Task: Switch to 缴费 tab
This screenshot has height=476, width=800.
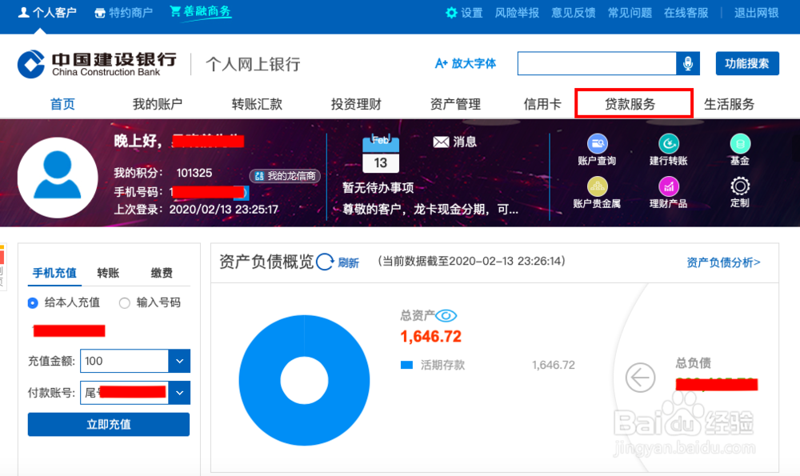Action: pyautogui.click(x=162, y=273)
